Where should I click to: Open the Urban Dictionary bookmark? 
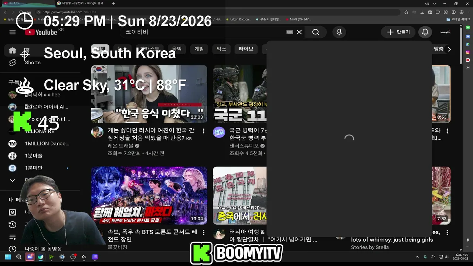[238, 19]
